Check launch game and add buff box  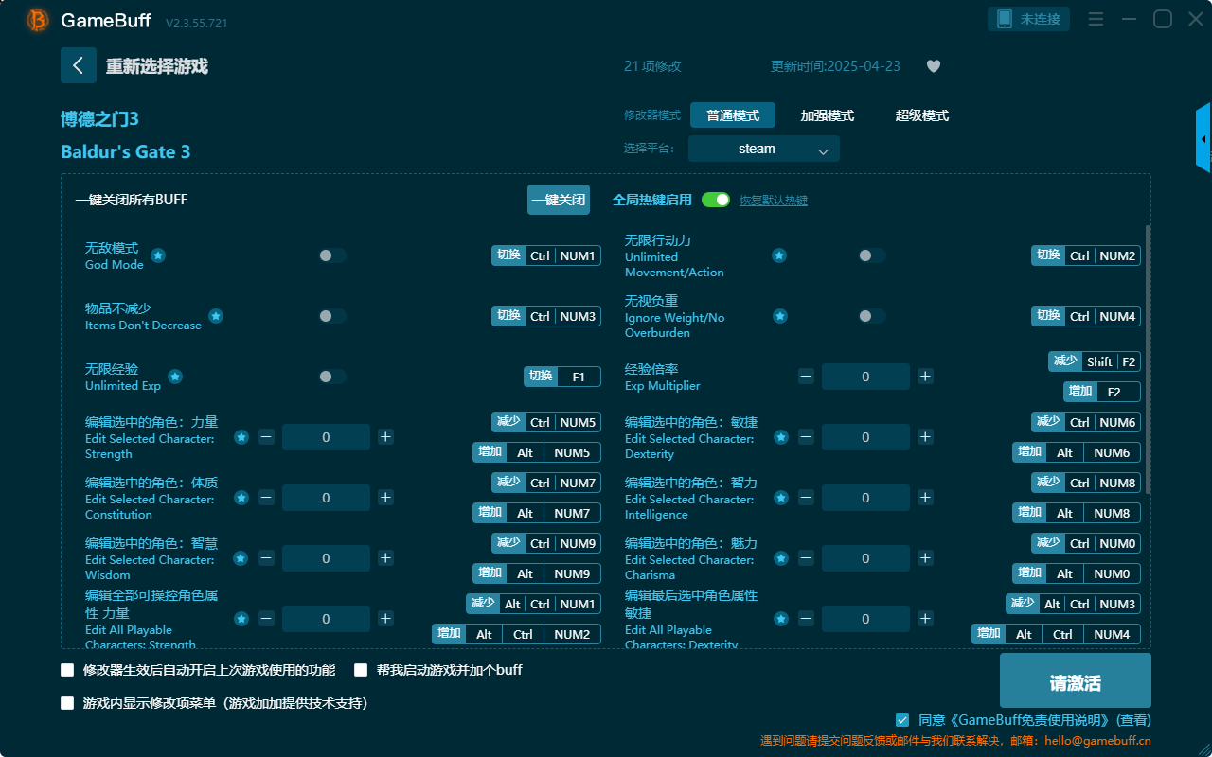tap(361, 670)
